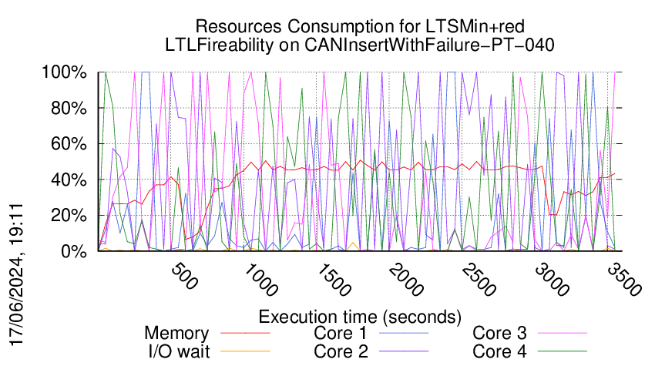Click the purple Core 2 legend line sample
The width and height of the screenshot is (655, 366).
click(x=404, y=351)
